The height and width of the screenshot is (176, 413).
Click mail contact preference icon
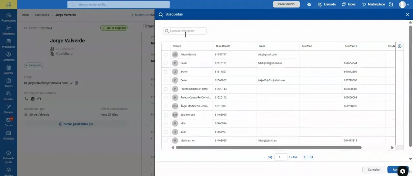(x=39, y=99)
